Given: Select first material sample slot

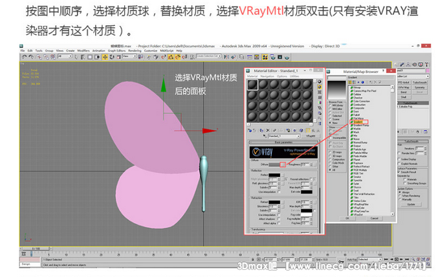Looking at the screenshot, I should [x=252, y=85].
